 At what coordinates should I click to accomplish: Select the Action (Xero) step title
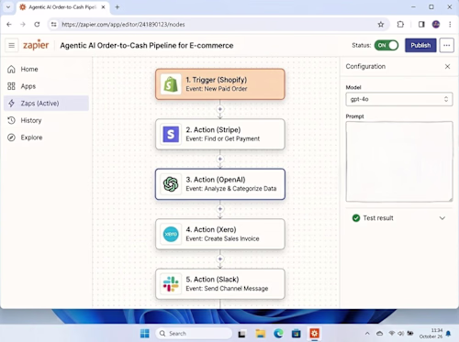tap(211, 229)
